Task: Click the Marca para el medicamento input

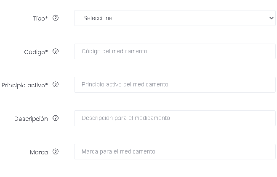Action: coord(175,152)
